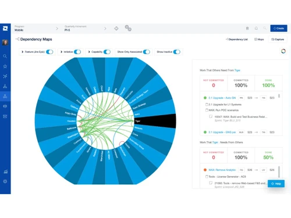
Task: Click the orange status dot for Remove Analytic
Action: click(x=205, y=170)
